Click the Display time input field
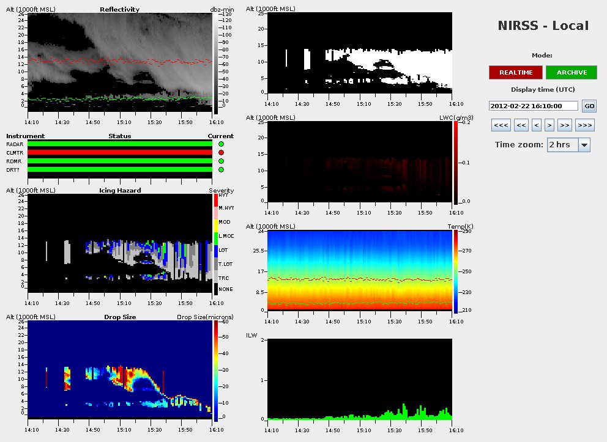This screenshot has width=607, height=442. 534,106
